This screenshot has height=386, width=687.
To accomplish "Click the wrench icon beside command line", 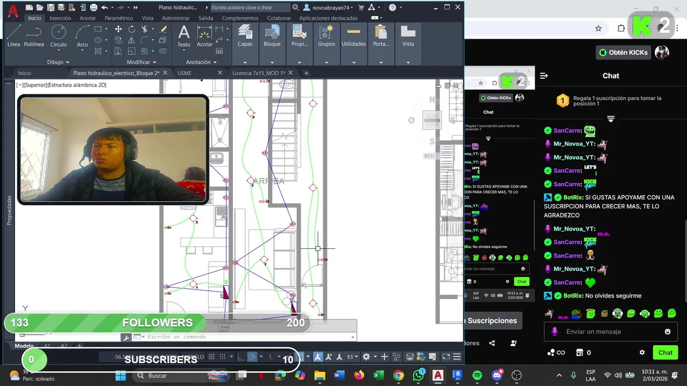I will coord(126,337).
